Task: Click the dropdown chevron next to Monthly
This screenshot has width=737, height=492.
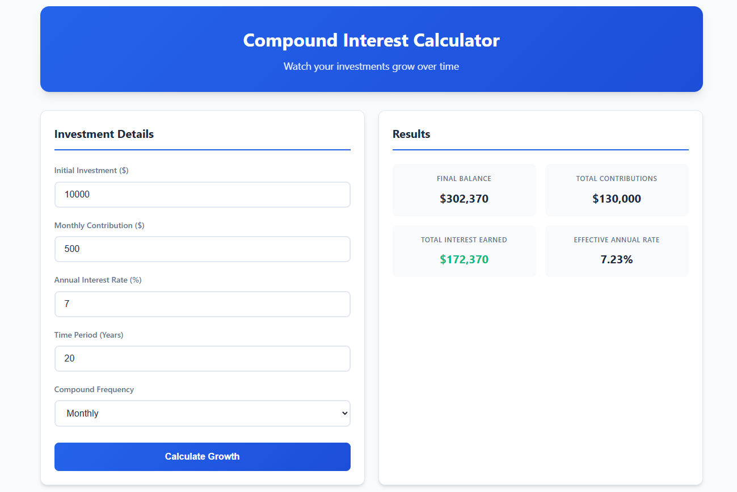Action: [x=343, y=413]
